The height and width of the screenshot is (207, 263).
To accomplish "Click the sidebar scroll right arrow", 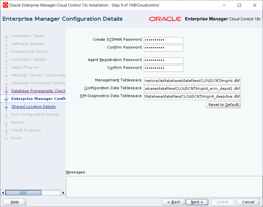I will [63, 193].
